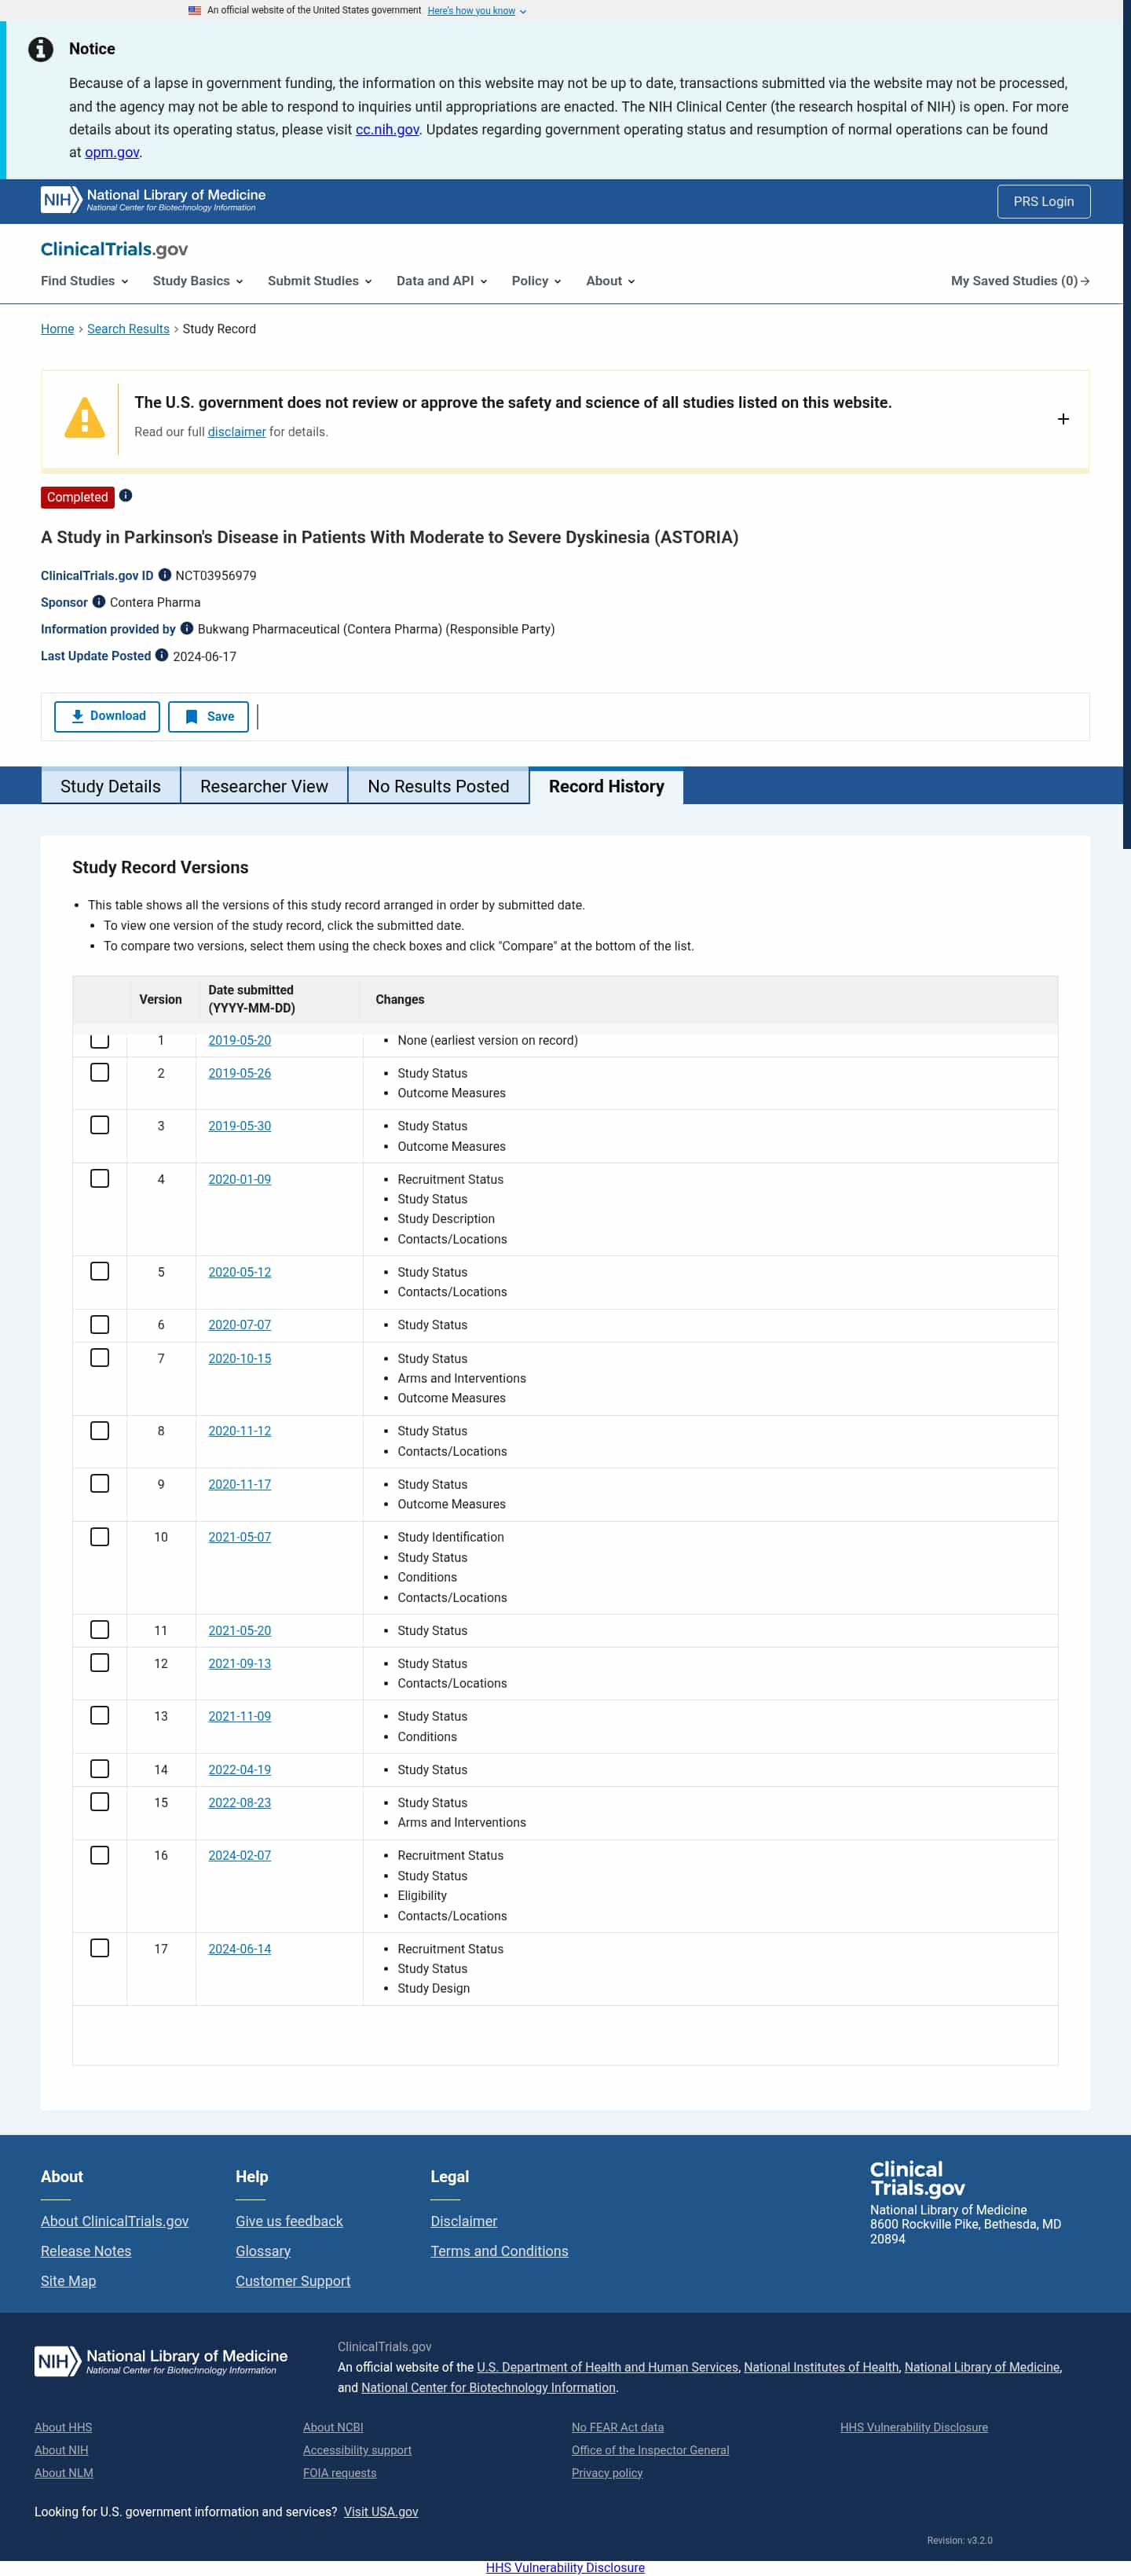Click the PRS Login button
The height and width of the screenshot is (2576, 1131).
[x=1043, y=201]
